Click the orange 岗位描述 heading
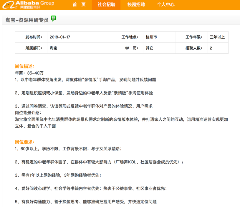 (x=25, y=66)
